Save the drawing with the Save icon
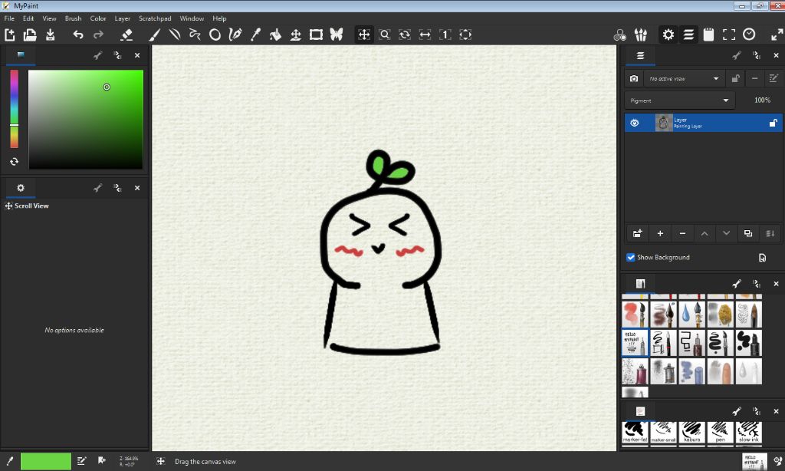Image resolution: width=785 pixels, height=471 pixels. (x=50, y=35)
